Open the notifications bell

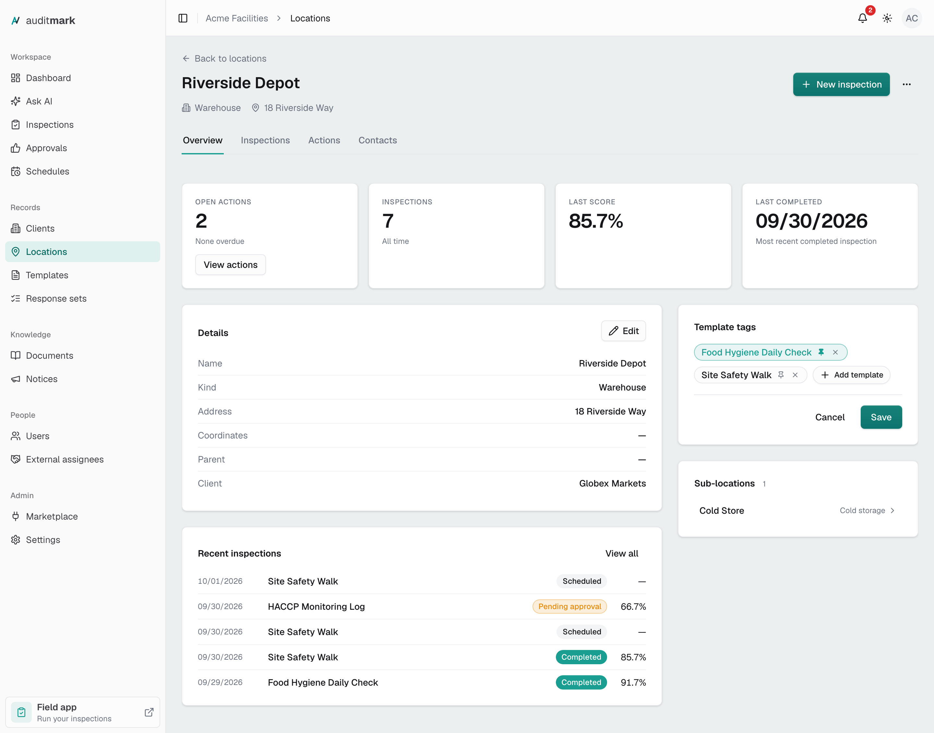coord(862,18)
